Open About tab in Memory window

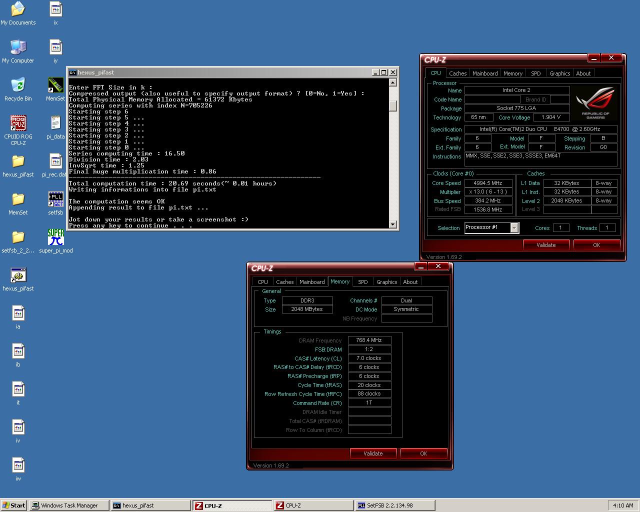click(x=410, y=282)
